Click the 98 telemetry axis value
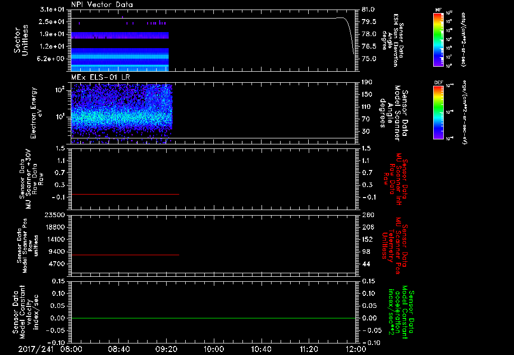514x355 pixels. click(366, 252)
